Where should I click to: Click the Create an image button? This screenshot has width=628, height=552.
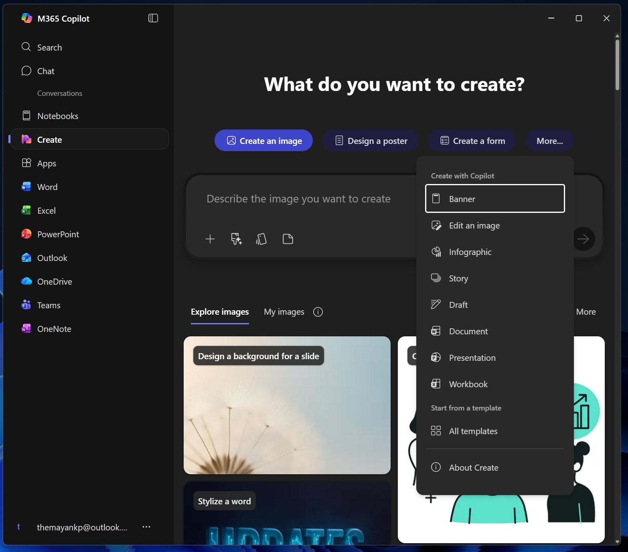tap(263, 140)
